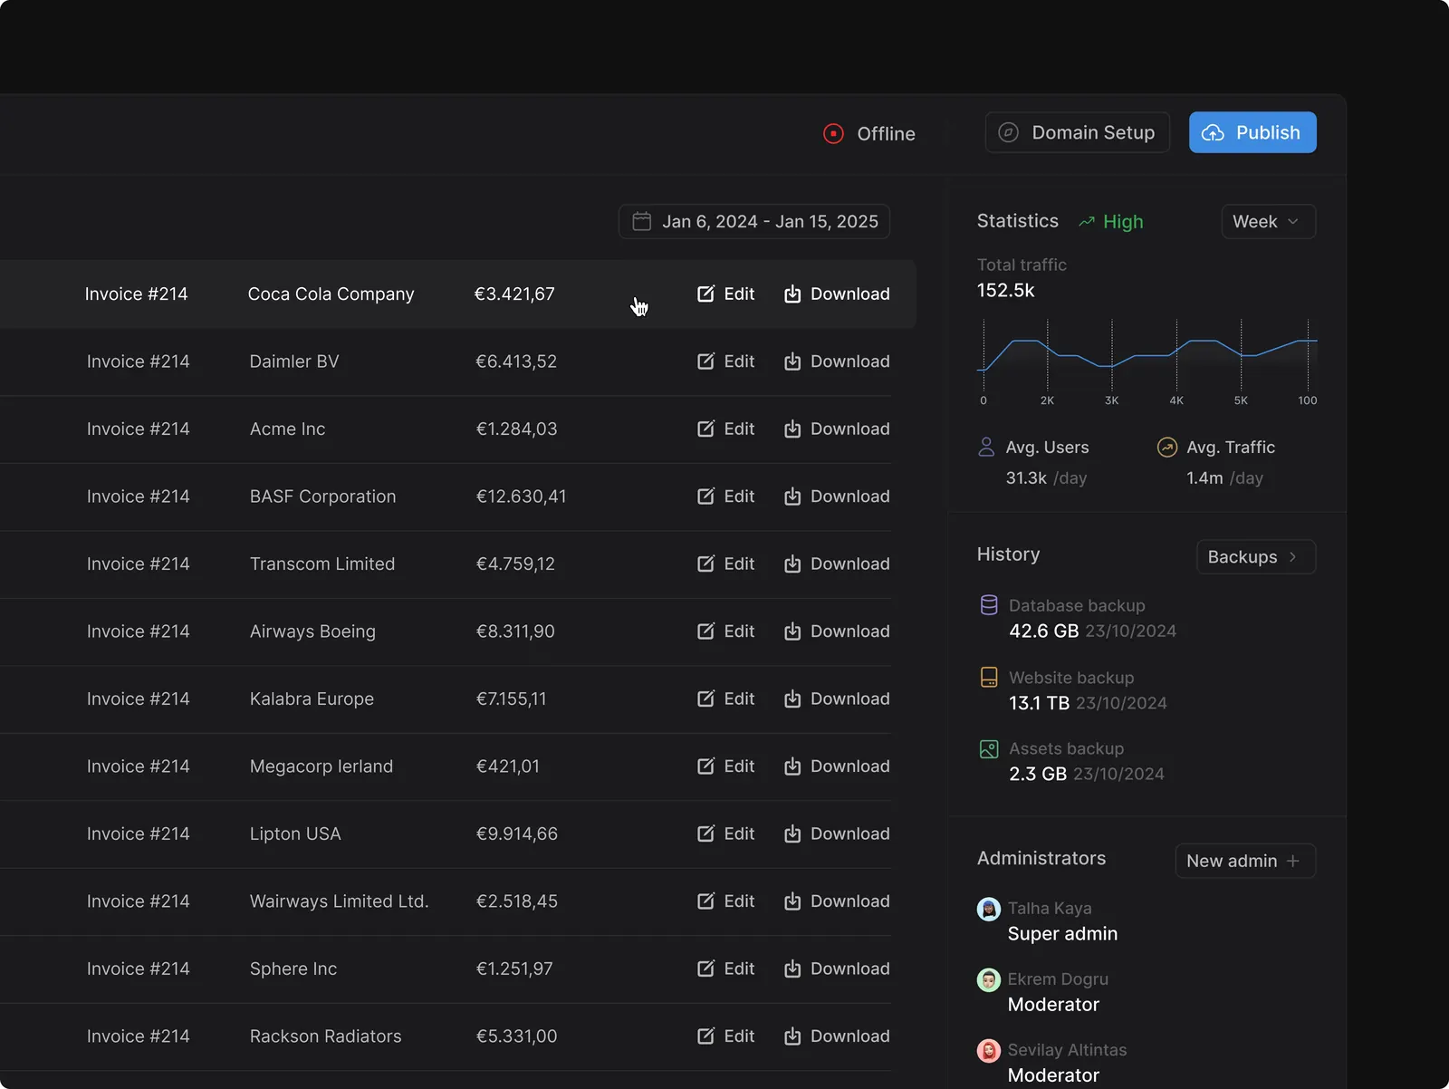Viewport: 1449px width, 1089px height.
Task: Select the Daimler BV company name
Action: pyautogui.click(x=294, y=361)
